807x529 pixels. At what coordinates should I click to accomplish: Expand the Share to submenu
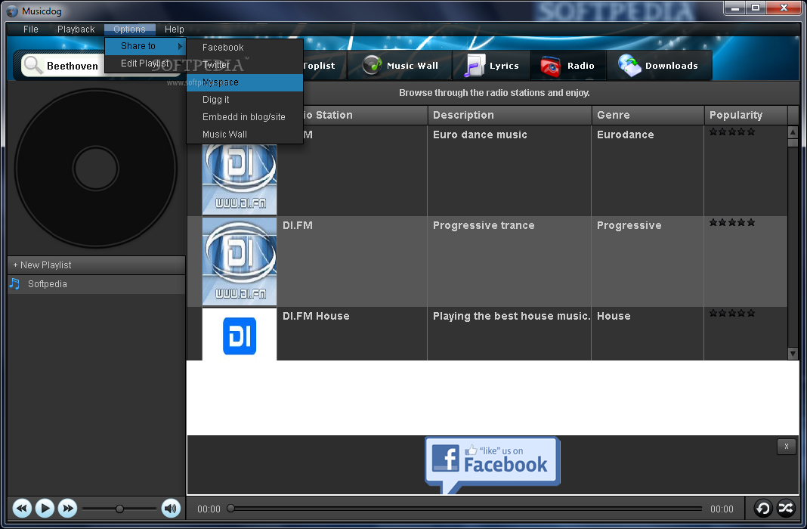[145, 46]
